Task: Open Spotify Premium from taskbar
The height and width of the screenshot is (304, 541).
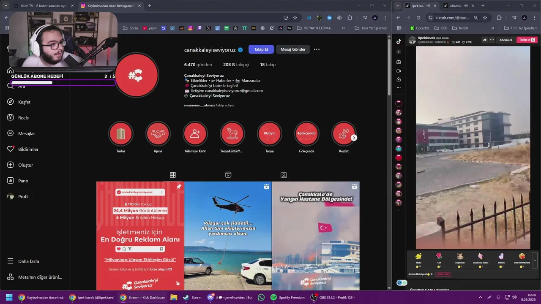Action: (x=287, y=297)
